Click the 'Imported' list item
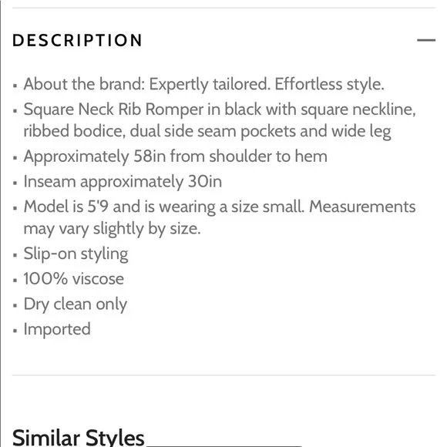Screen dimensions: 447x447 (x=57, y=329)
